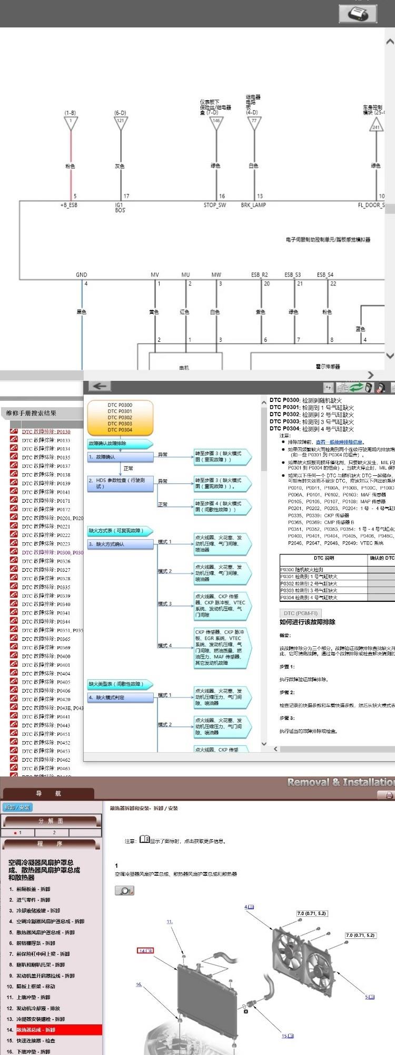Click the PDF icon beside DTC P0420
The height and width of the screenshot is (1055, 395).
[14, 699]
